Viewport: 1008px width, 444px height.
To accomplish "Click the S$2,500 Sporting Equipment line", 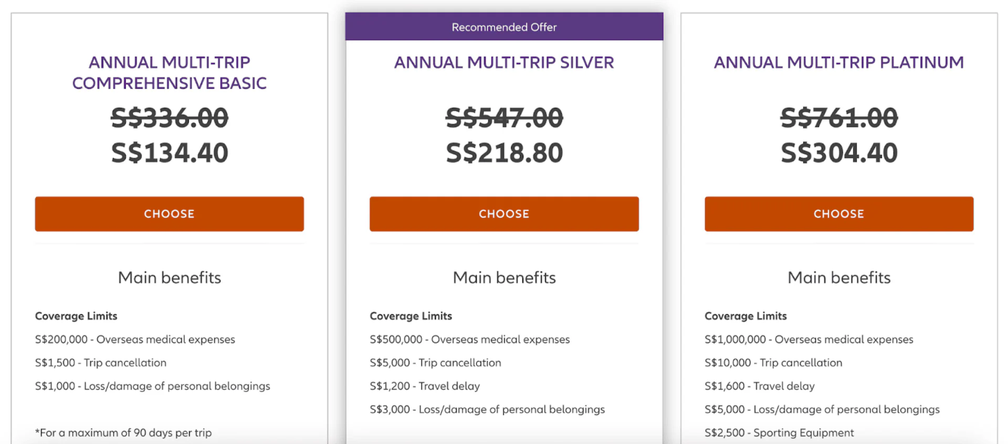I will [x=779, y=433].
